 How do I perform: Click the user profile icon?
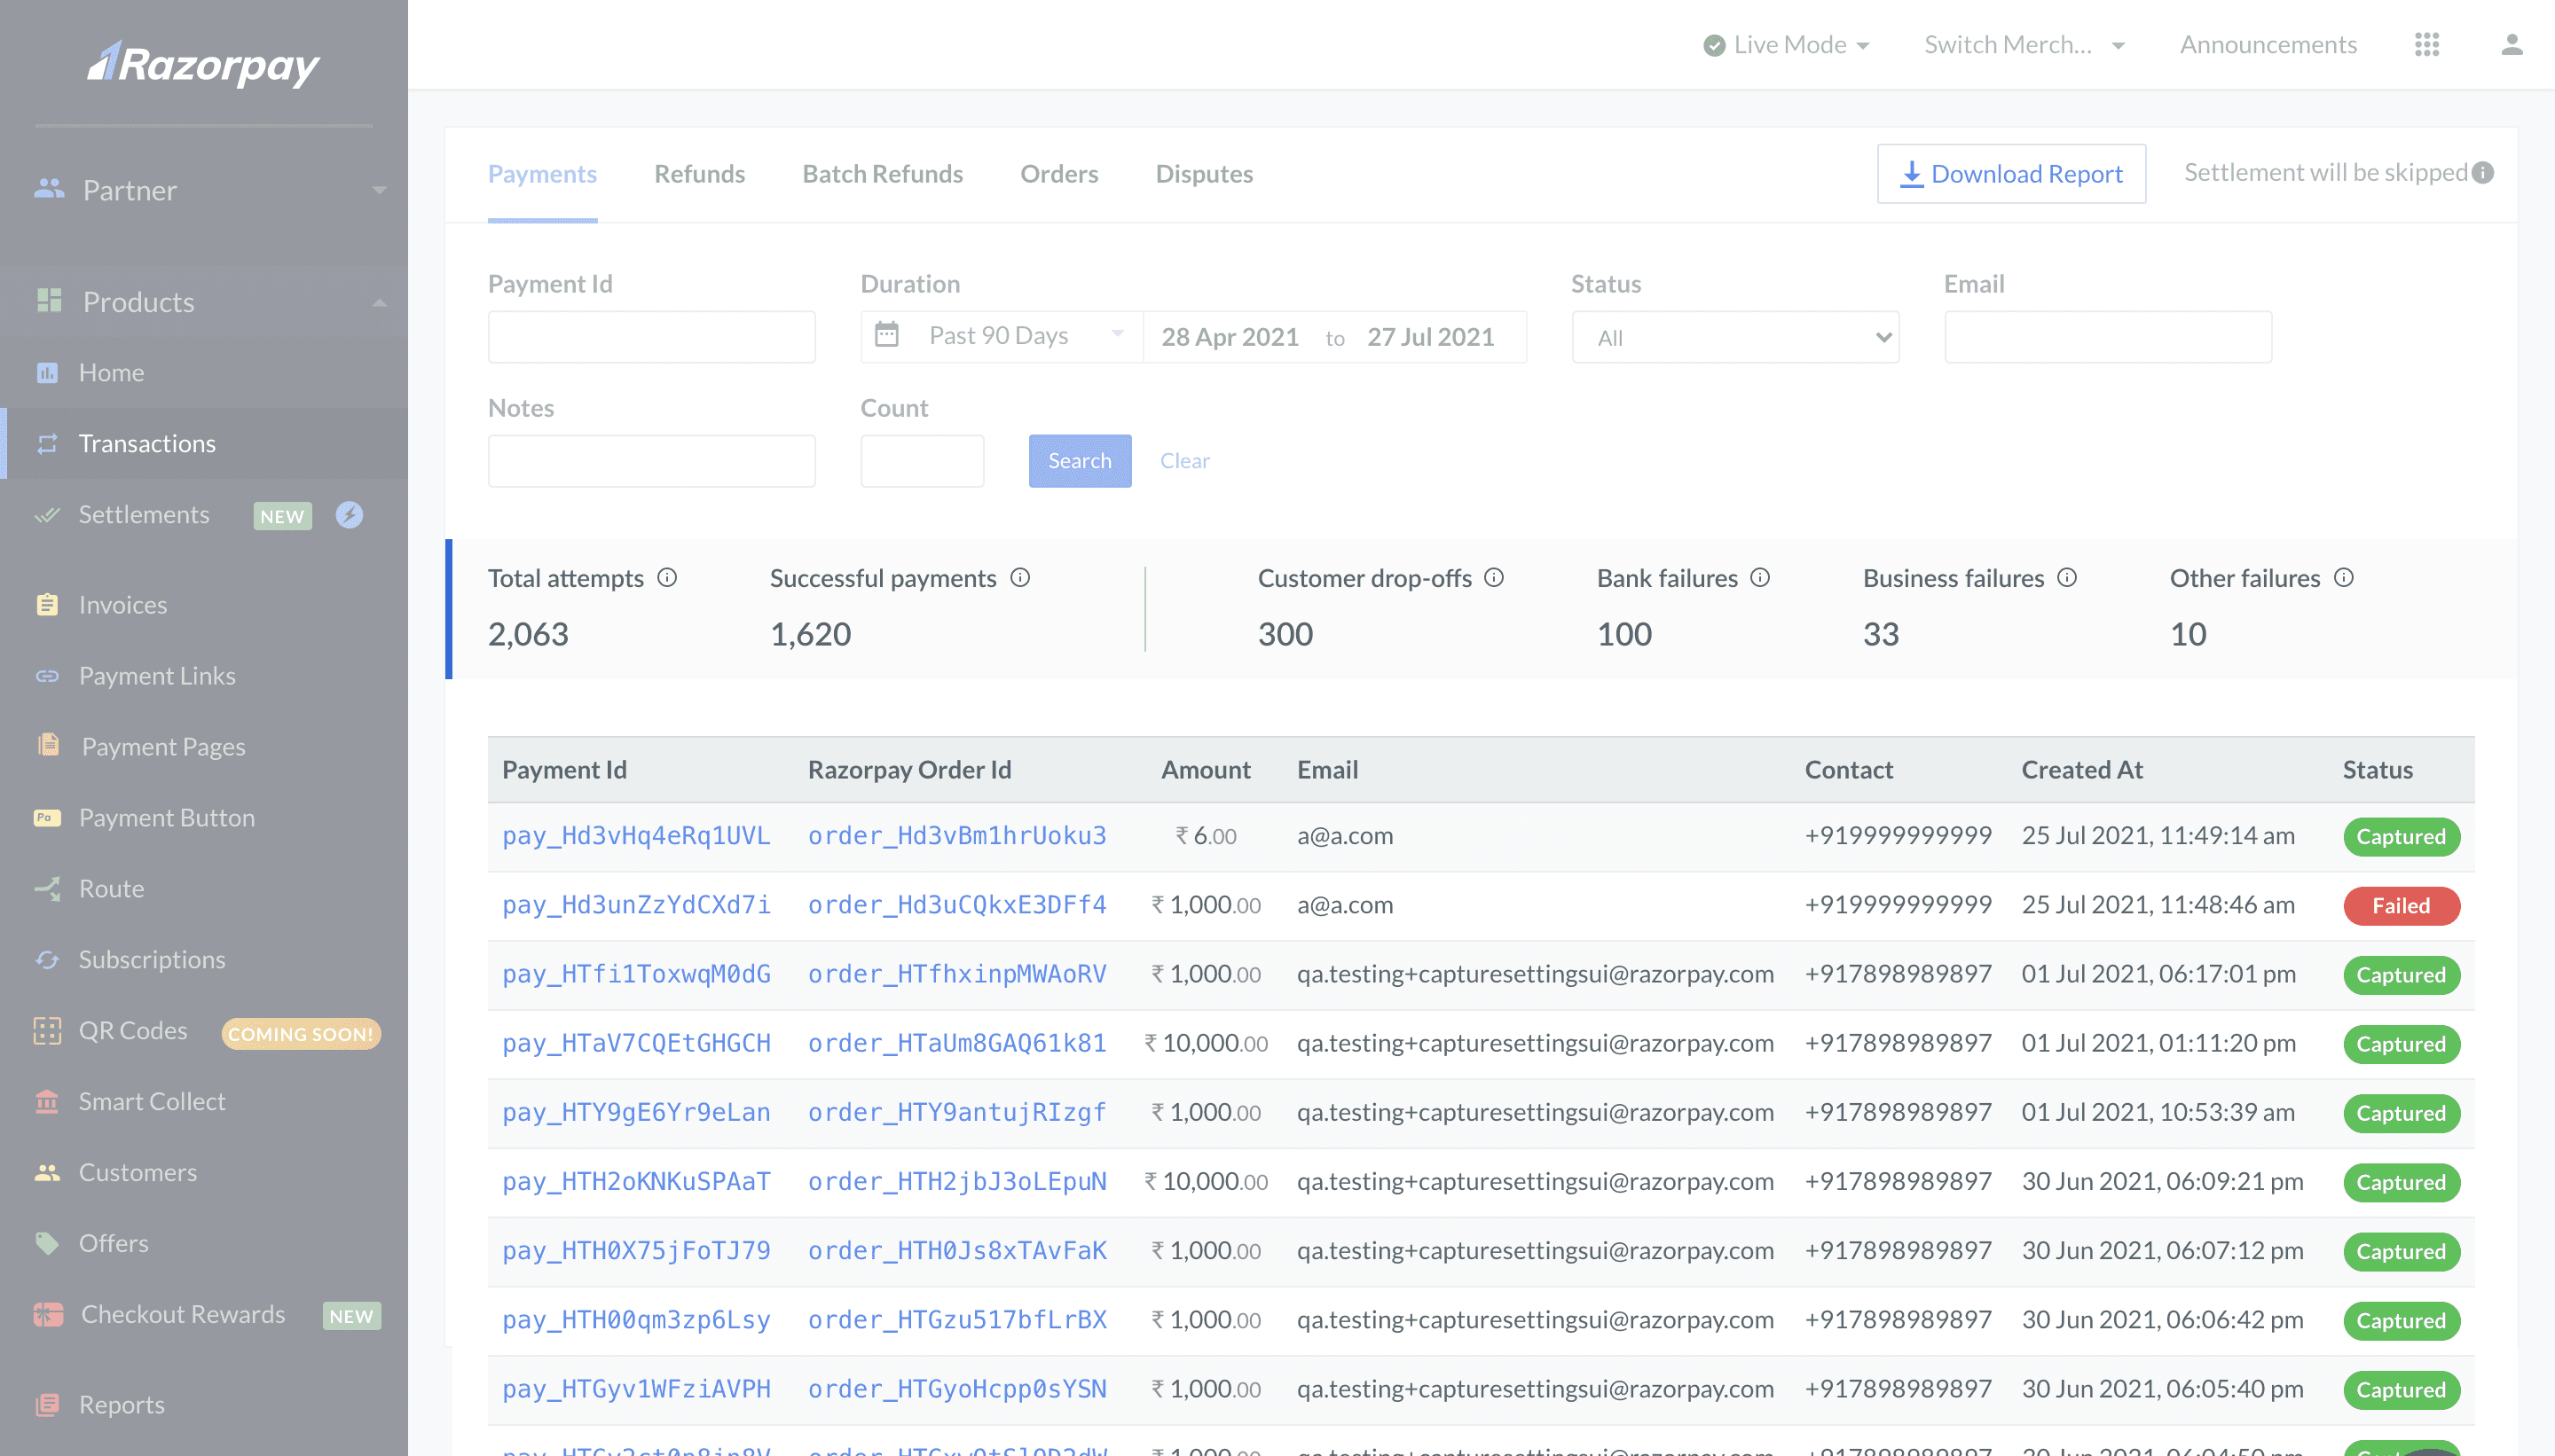tap(2511, 45)
